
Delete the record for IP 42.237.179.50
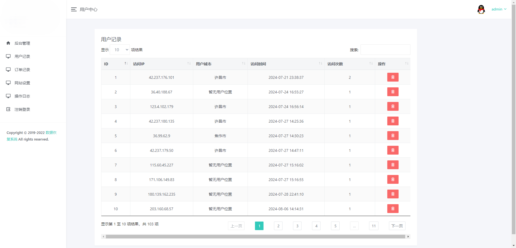[393, 150]
